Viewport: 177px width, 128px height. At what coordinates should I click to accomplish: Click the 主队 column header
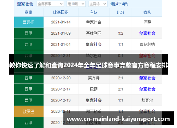coord(94,12)
